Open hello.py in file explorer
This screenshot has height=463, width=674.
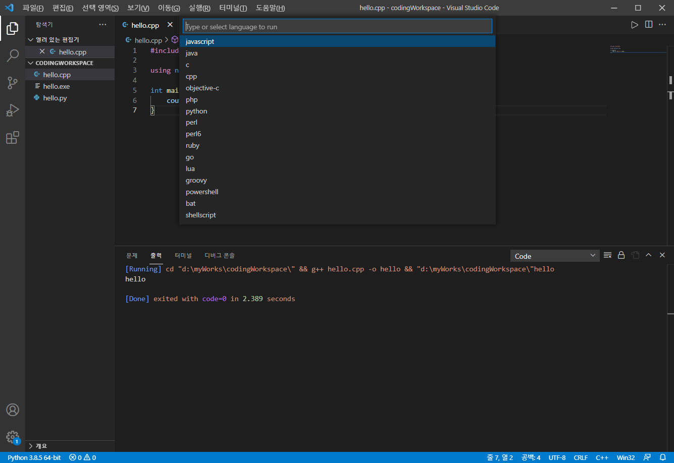coord(70,98)
